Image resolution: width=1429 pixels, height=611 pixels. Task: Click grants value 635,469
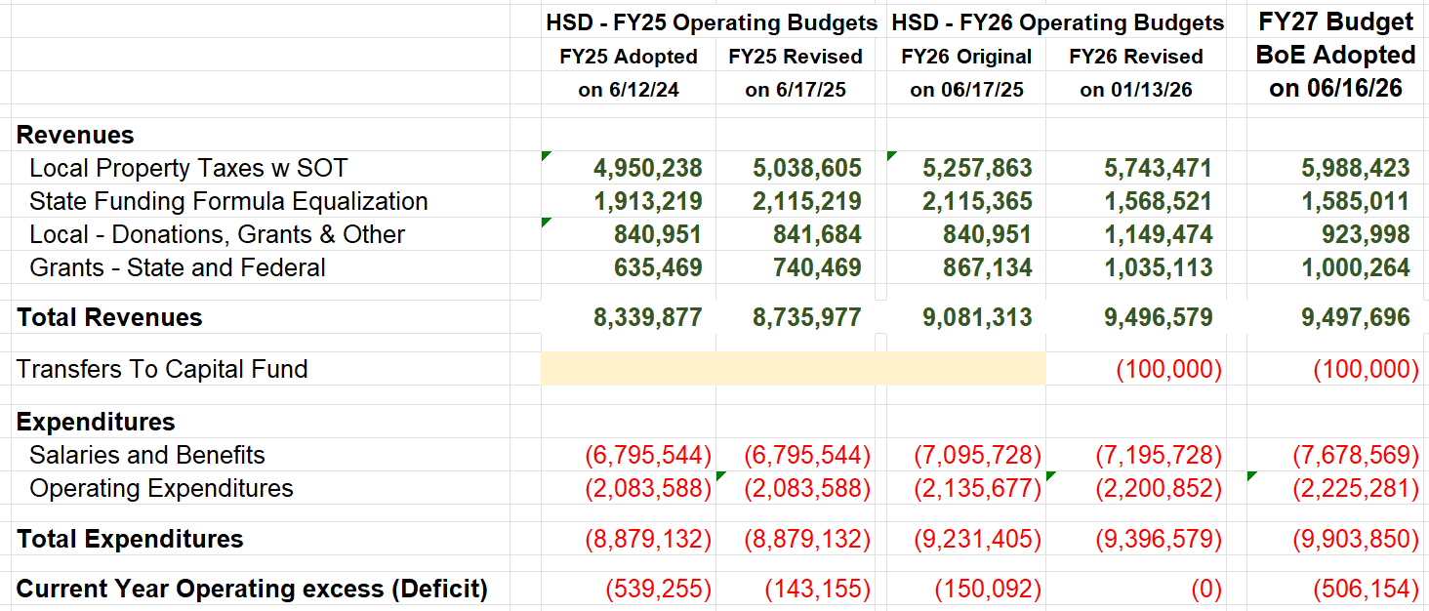[x=658, y=267]
